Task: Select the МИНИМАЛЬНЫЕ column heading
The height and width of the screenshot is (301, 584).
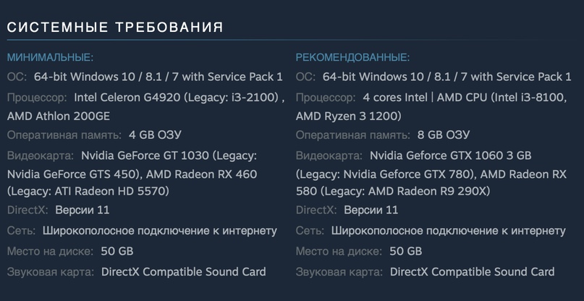Action: (50, 57)
